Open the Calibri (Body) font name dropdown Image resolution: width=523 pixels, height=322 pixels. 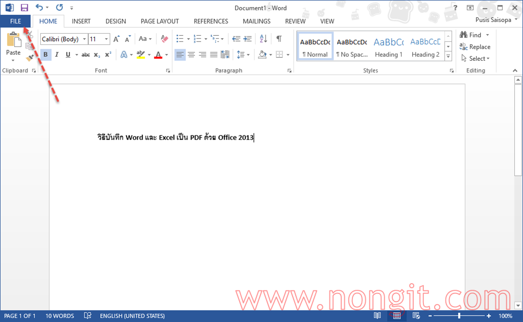coord(84,39)
